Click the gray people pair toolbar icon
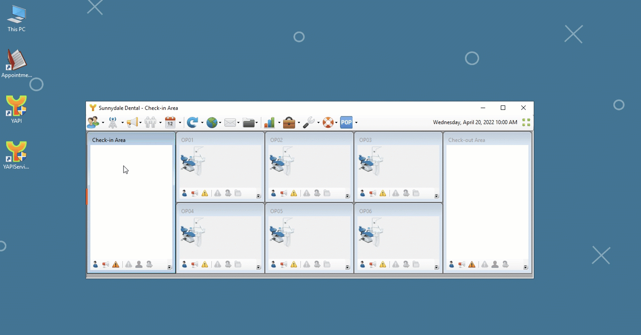The width and height of the screenshot is (641, 335). pos(150,122)
